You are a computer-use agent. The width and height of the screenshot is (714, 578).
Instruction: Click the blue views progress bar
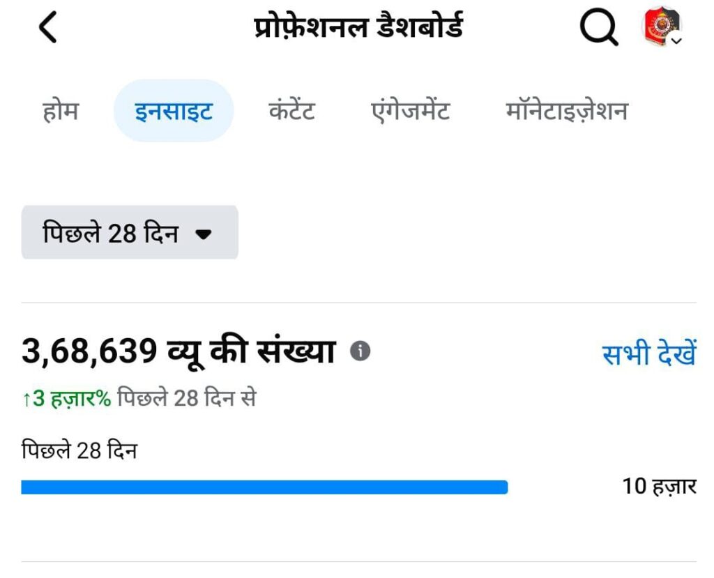point(264,487)
